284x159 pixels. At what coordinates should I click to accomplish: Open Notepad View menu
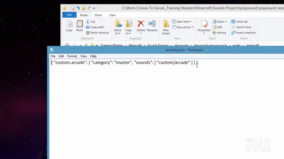pos(83,56)
